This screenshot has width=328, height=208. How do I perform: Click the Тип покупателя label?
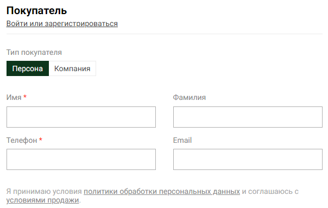pyautogui.click(x=34, y=52)
